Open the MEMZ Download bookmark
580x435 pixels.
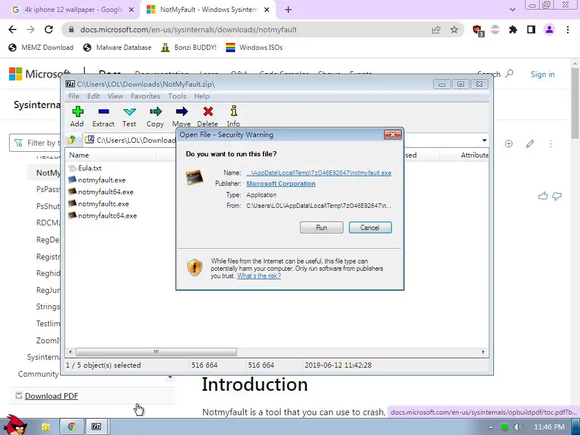click(x=41, y=48)
